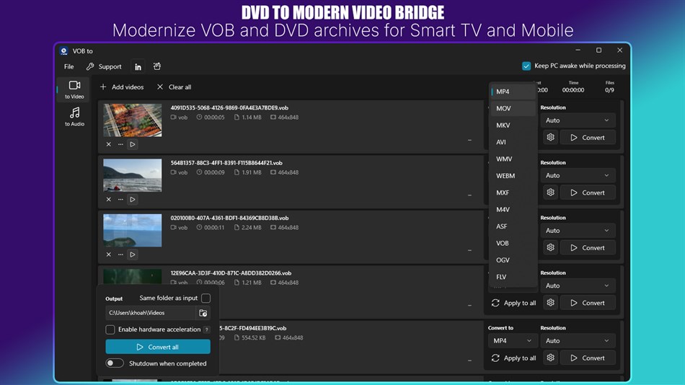
Task: Select WMV in the format list
Action: pyautogui.click(x=513, y=159)
